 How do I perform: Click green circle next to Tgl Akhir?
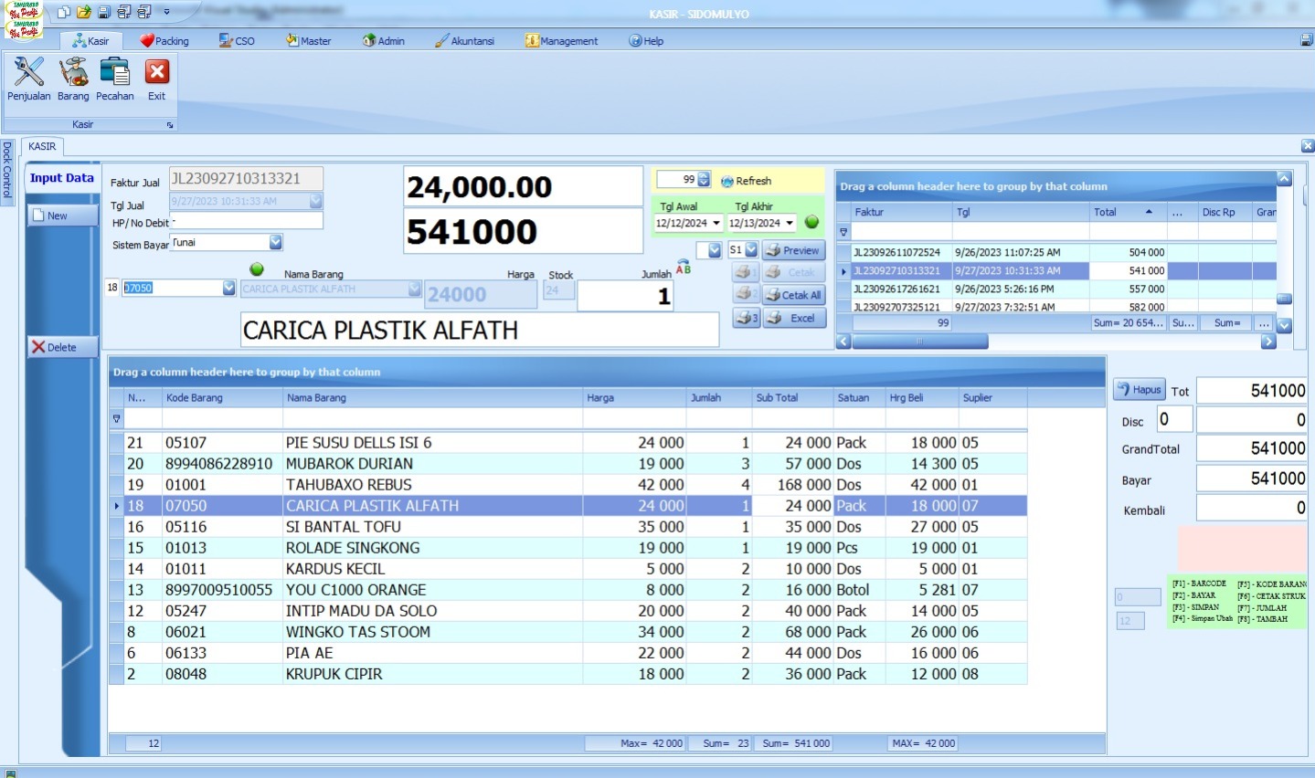click(811, 223)
